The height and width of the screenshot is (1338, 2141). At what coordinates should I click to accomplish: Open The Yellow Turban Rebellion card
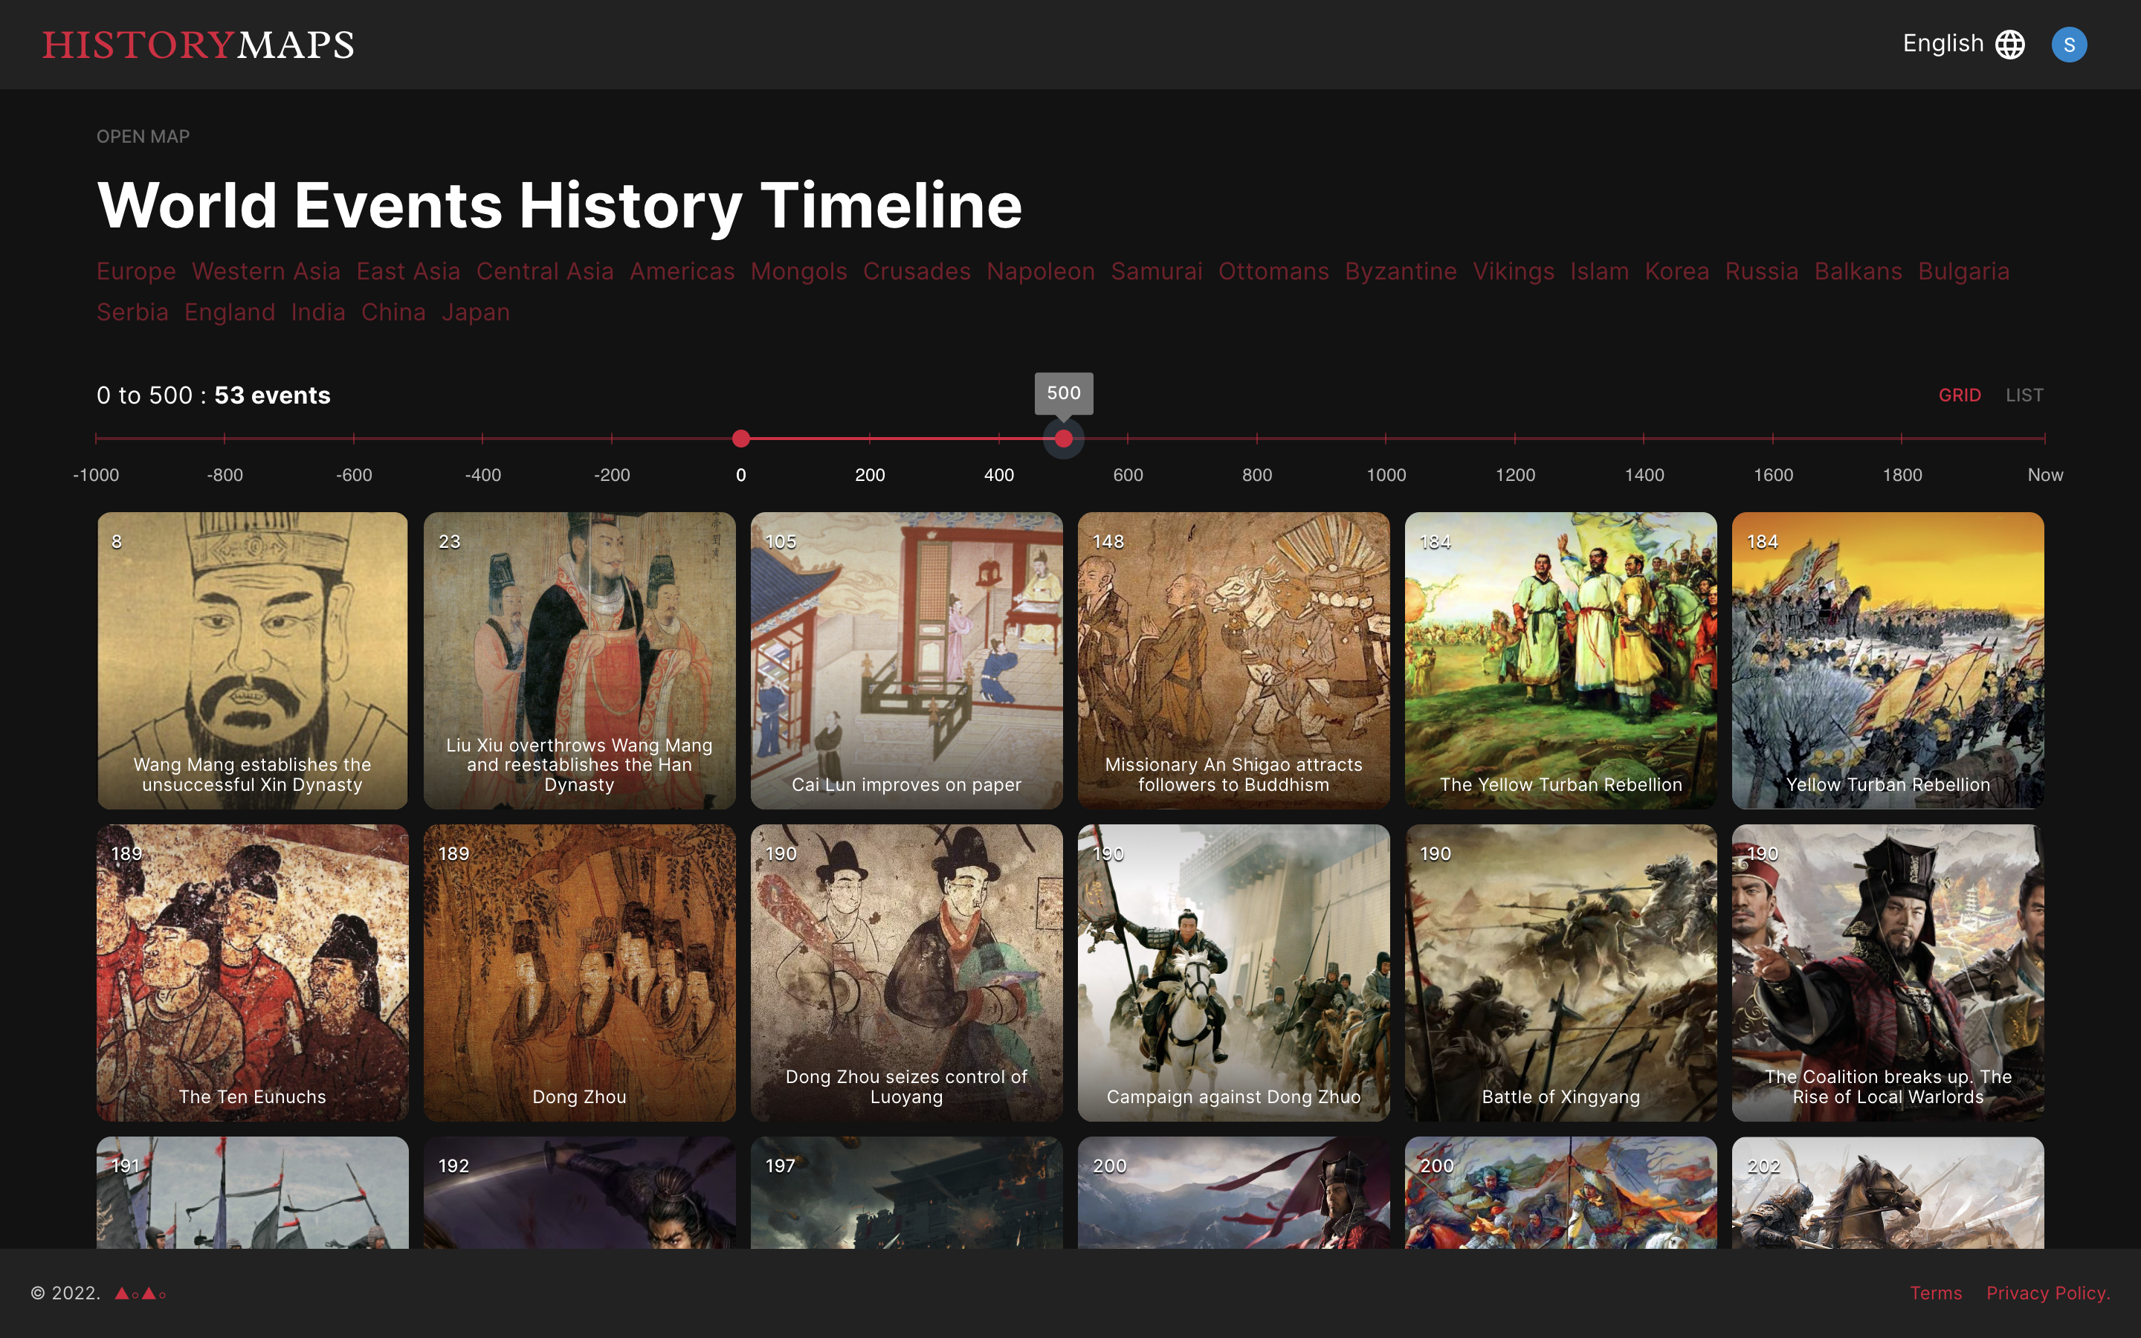(x=1560, y=660)
